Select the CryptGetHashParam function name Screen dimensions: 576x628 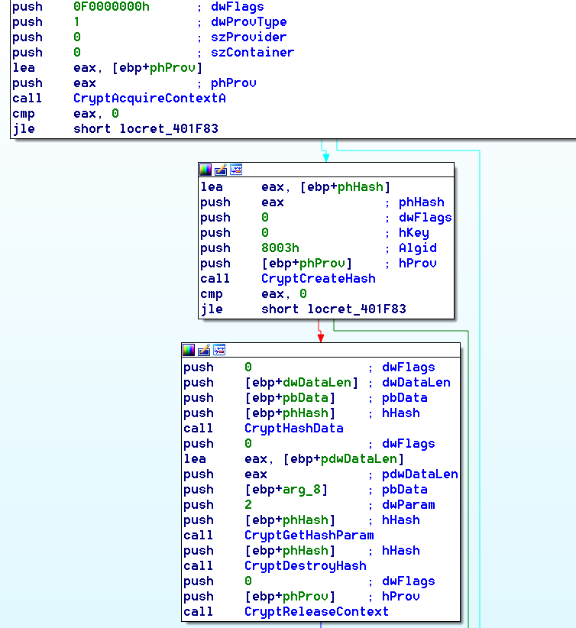click(309, 536)
